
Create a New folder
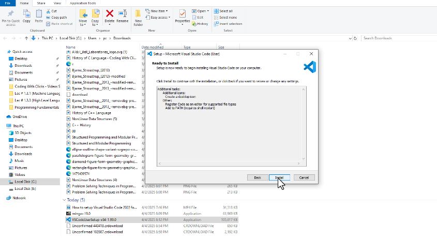pyautogui.click(x=138, y=18)
